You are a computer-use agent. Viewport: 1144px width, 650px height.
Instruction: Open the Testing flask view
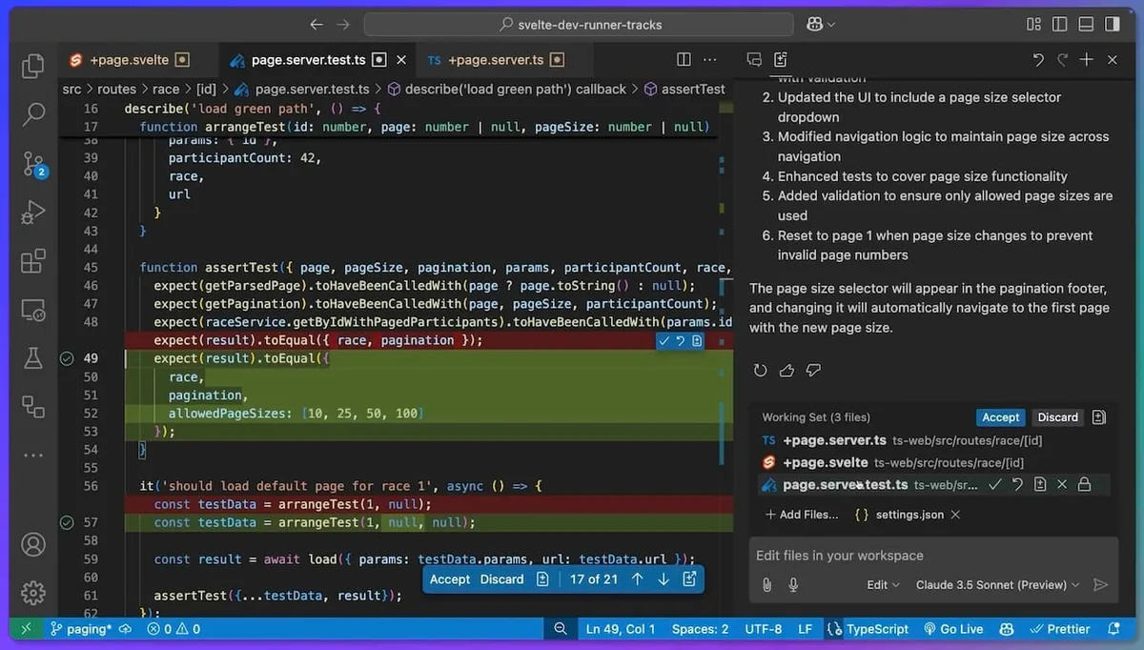point(33,357)
